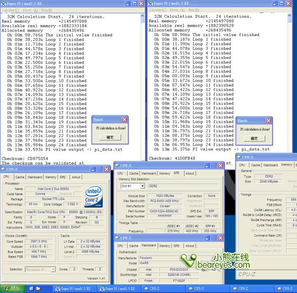Viewport: 297px width, 293px height.
Task: Activate first Super PI taskbar button
Action: tap(74, 289)
